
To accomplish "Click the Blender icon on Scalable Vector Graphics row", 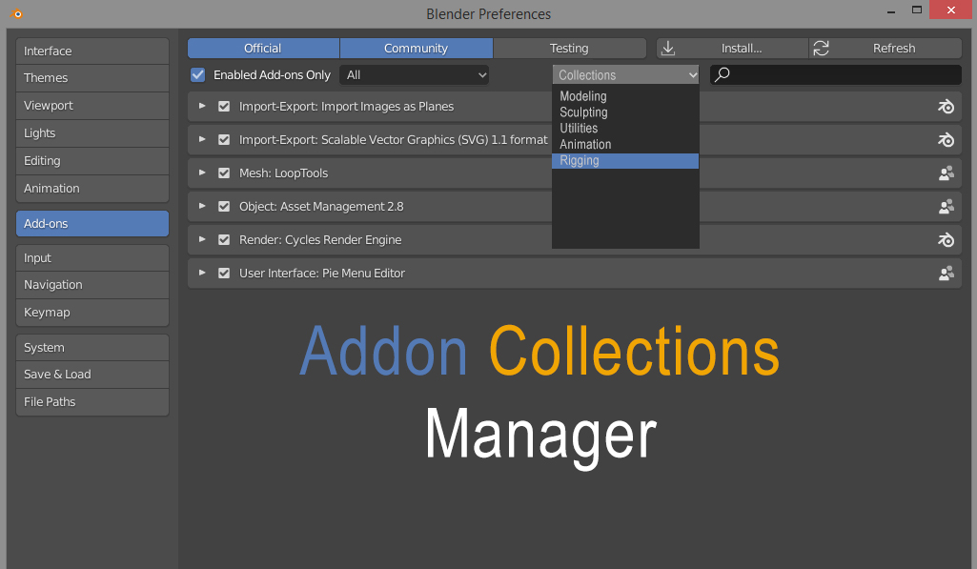I will (946, 139).
